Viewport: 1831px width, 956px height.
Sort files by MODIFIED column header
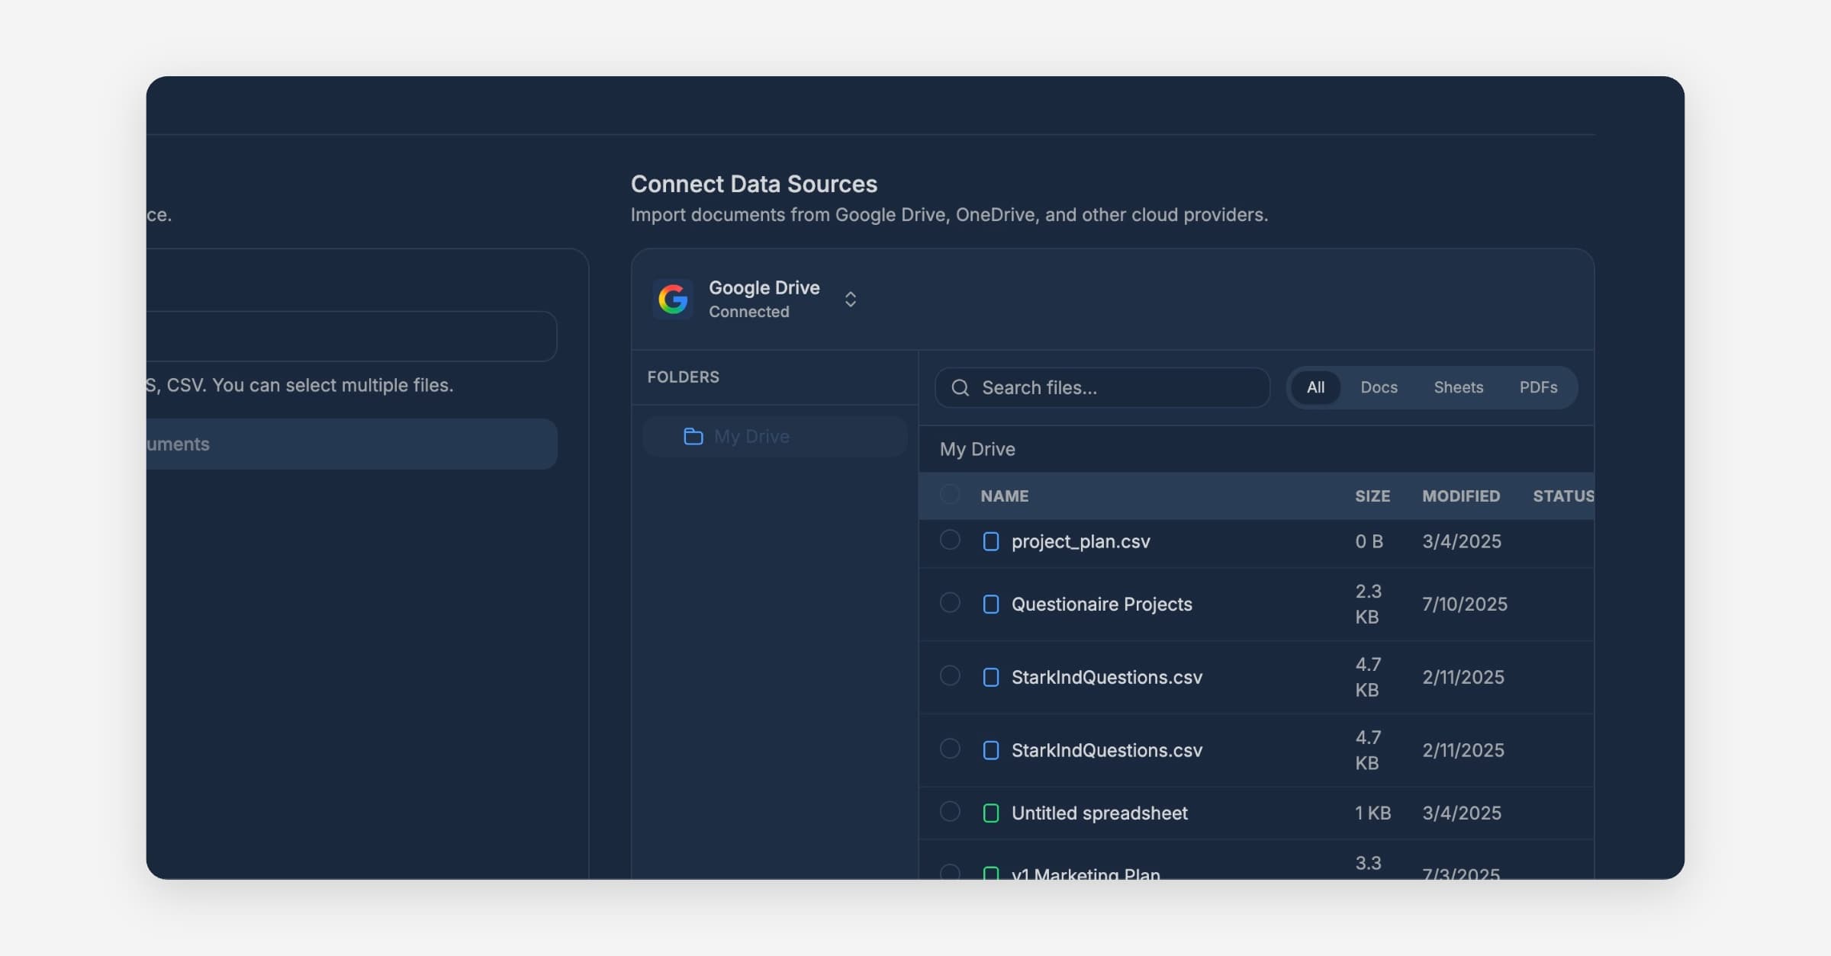[x=1460, y=496]
